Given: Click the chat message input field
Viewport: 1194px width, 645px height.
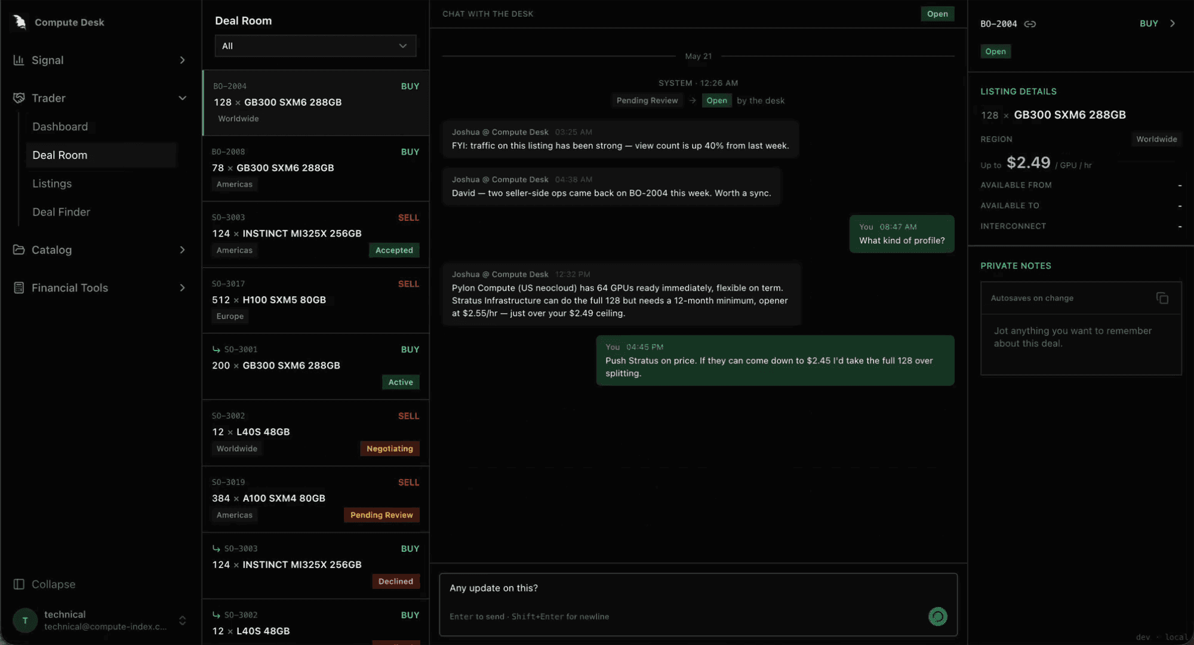Looking at the screenshot, I should 698,604.
